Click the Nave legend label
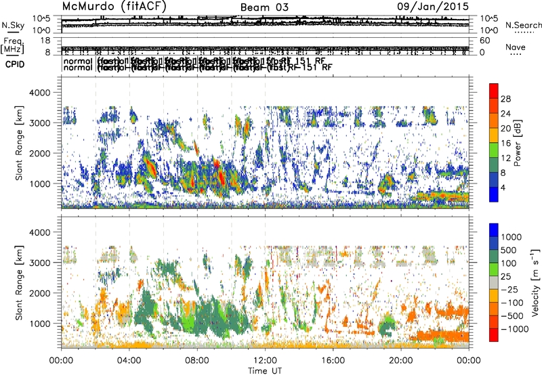Screen dimensions: 542x375 pos(516,47)
